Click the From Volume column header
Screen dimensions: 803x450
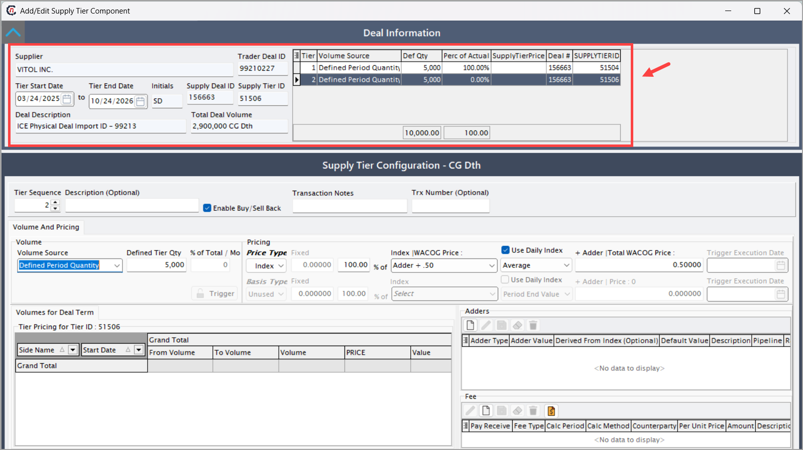(x=180, y=353)
